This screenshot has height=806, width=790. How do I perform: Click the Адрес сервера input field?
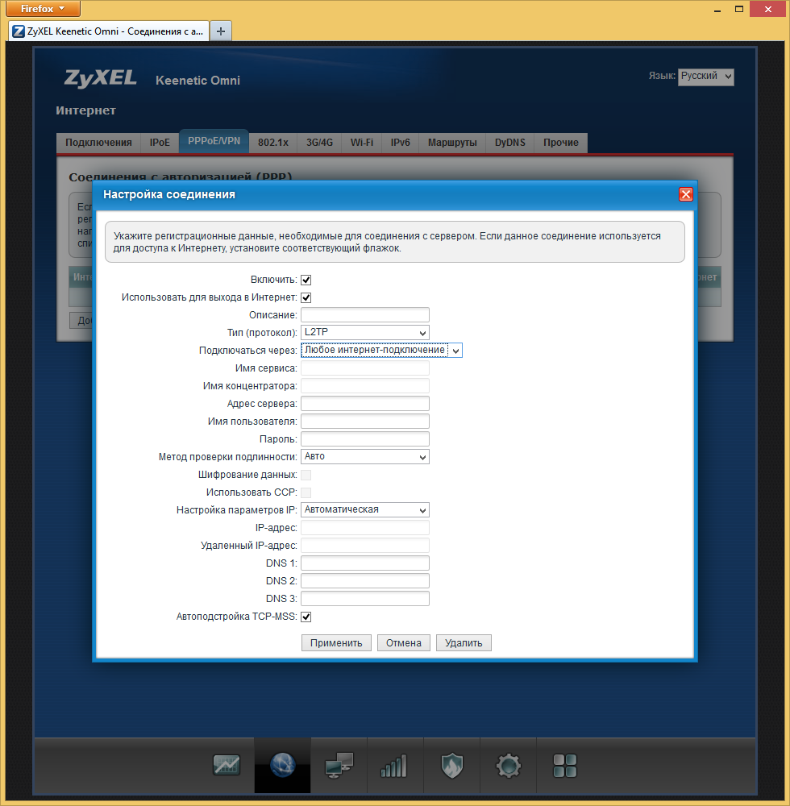[365, 404]
